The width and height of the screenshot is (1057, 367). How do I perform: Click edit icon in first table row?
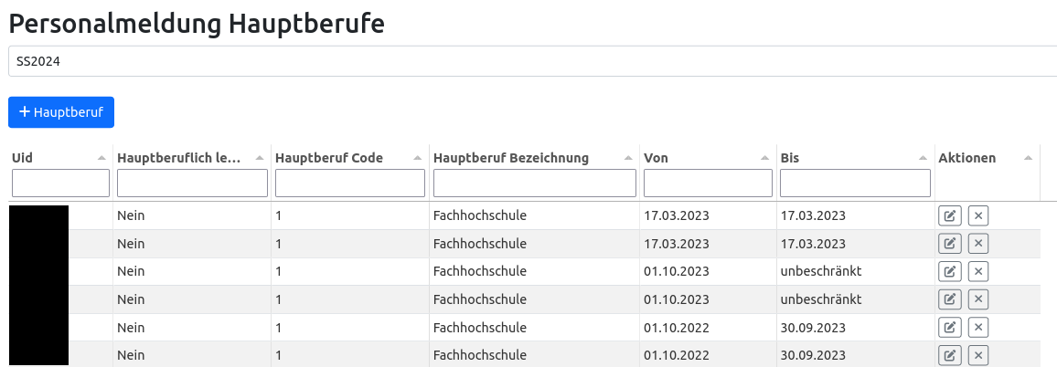[949, 216]
